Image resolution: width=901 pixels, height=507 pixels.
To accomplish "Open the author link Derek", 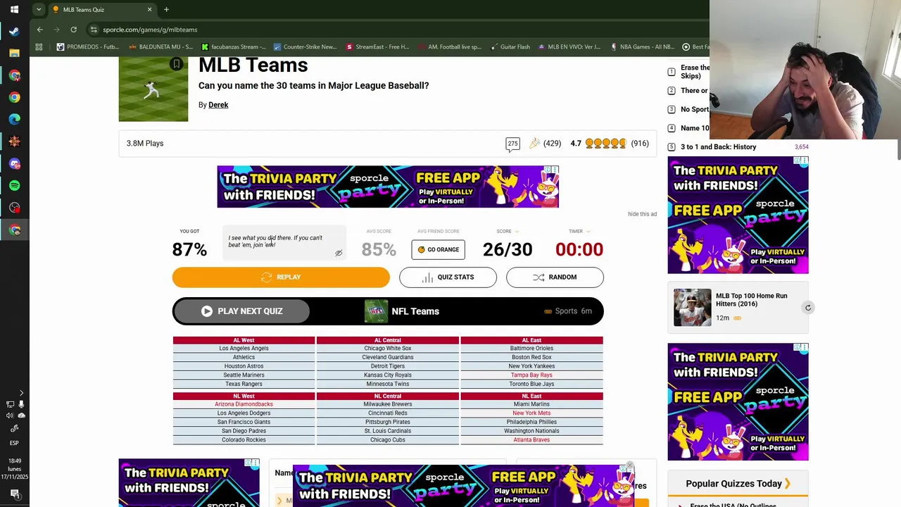I will pos(218,105).
